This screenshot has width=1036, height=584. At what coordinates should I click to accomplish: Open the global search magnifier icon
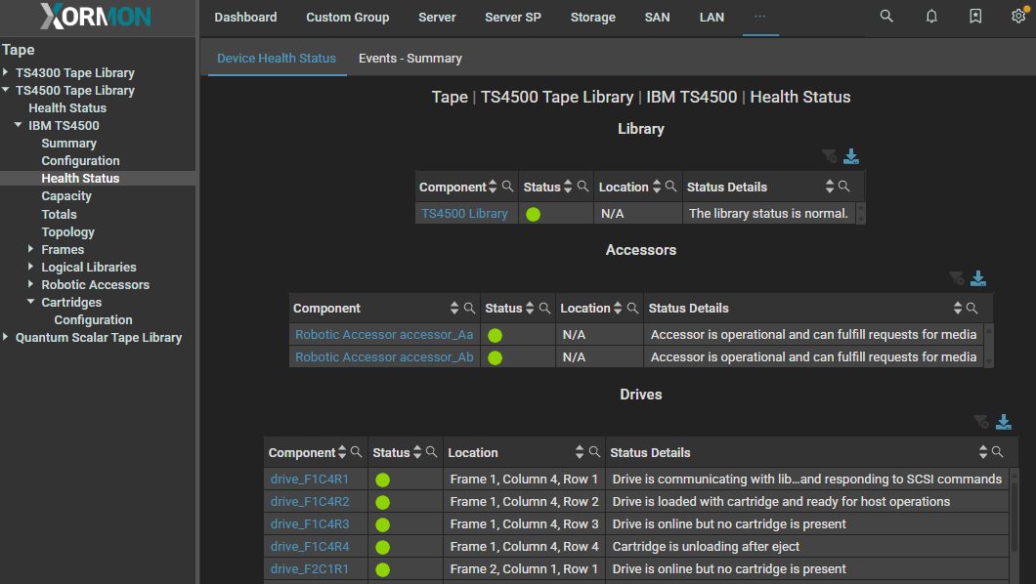tap(886, 17)
